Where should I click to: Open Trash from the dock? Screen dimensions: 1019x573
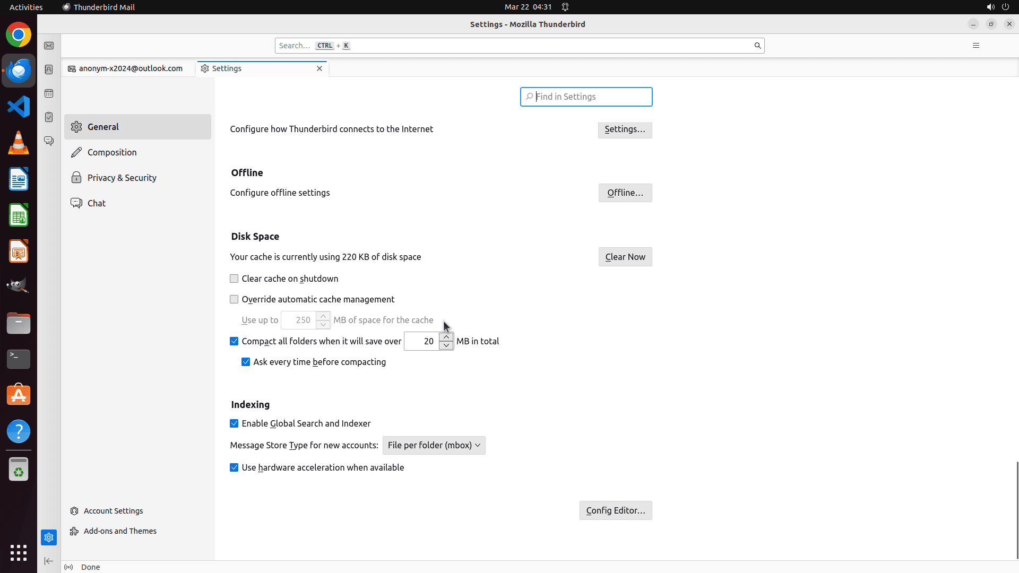(x=19, y=470)
